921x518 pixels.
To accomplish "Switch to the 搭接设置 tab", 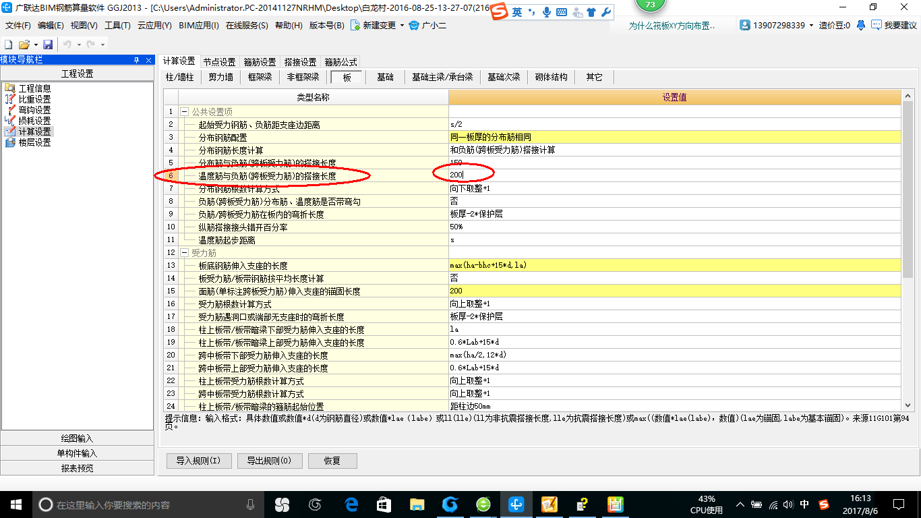I will tap(300, 61).
